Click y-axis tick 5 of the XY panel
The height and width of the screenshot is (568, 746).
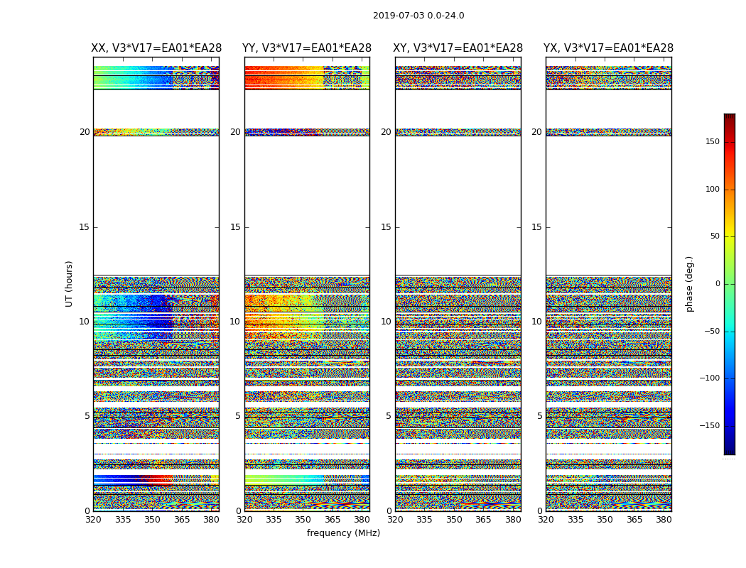pyautogui.click(x=388, y=416)
